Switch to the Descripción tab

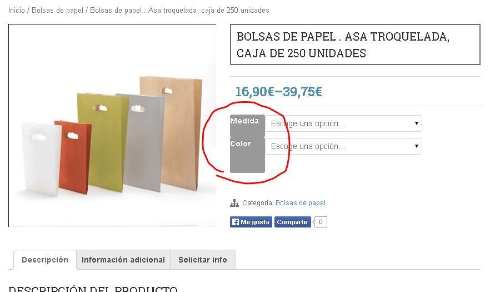tap(45, 260)
